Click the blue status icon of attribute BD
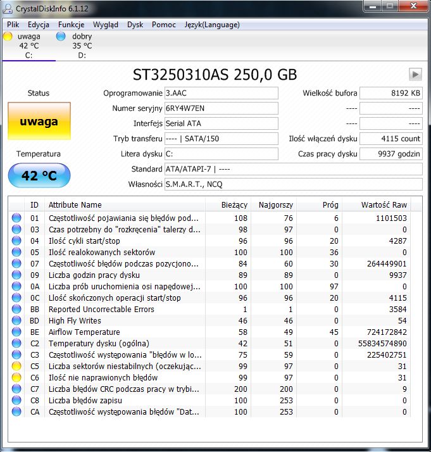Viewport: 431px width, 452px height. tap(16, 320)
